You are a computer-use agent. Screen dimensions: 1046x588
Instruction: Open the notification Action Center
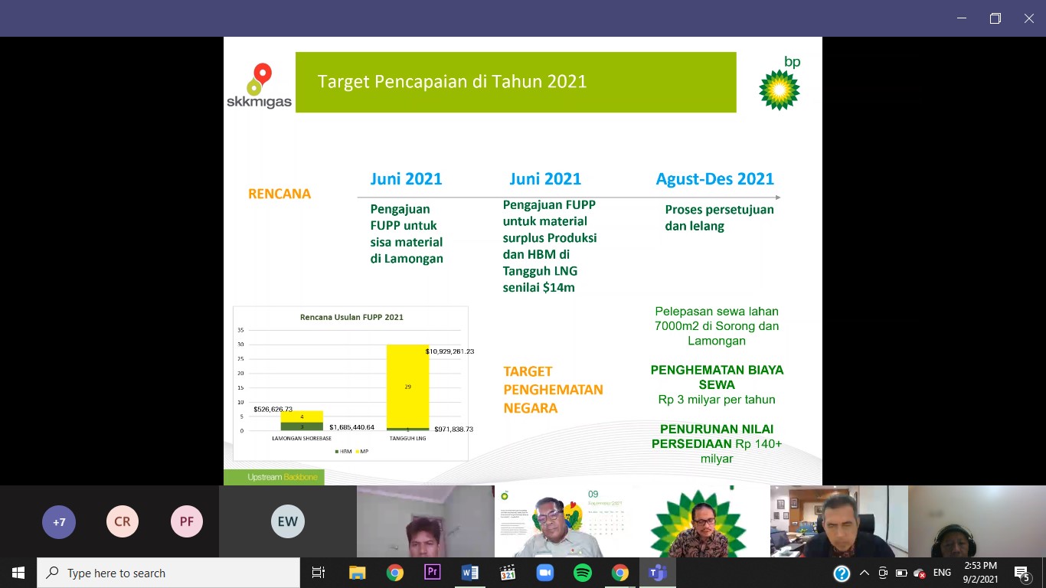1021,573
